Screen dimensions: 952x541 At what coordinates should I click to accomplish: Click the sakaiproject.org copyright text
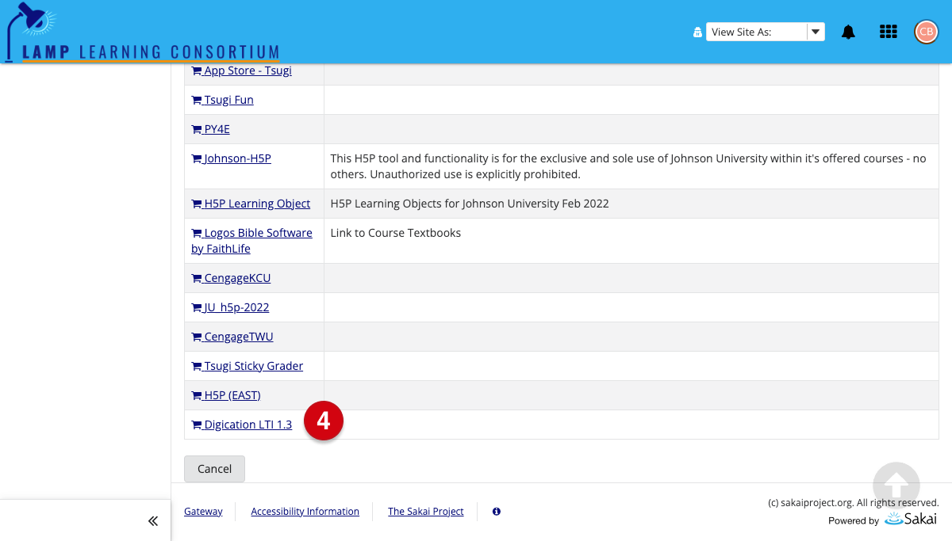point(854,502)
